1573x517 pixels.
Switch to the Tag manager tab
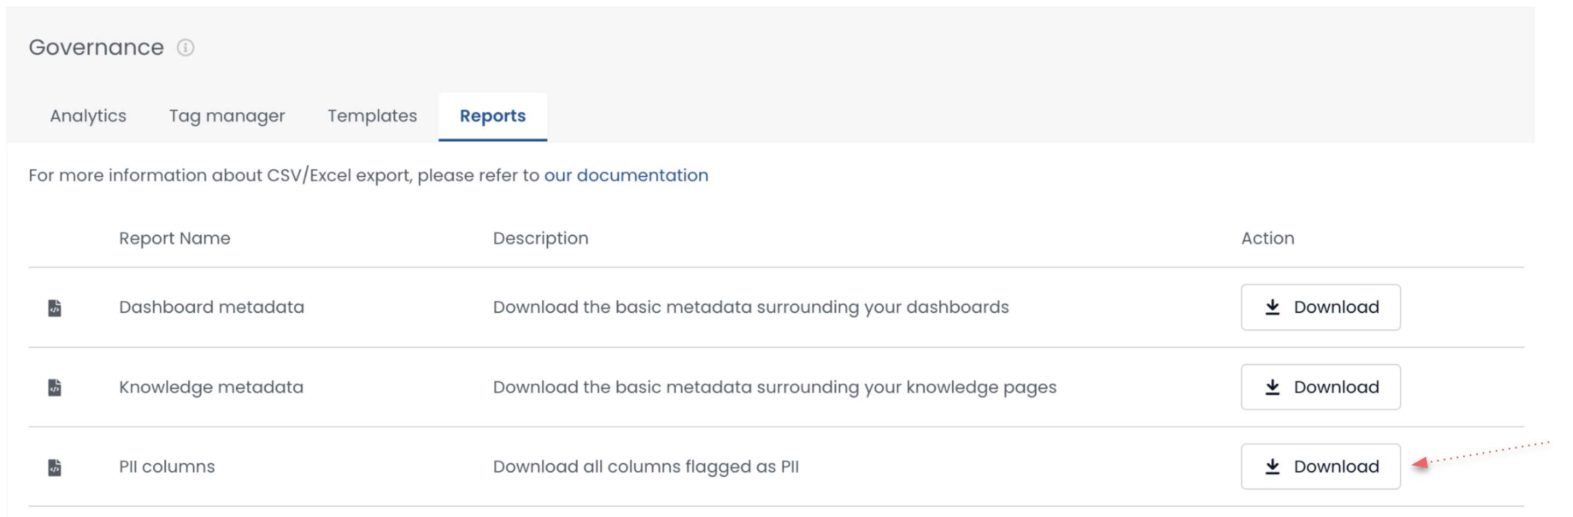226,116
